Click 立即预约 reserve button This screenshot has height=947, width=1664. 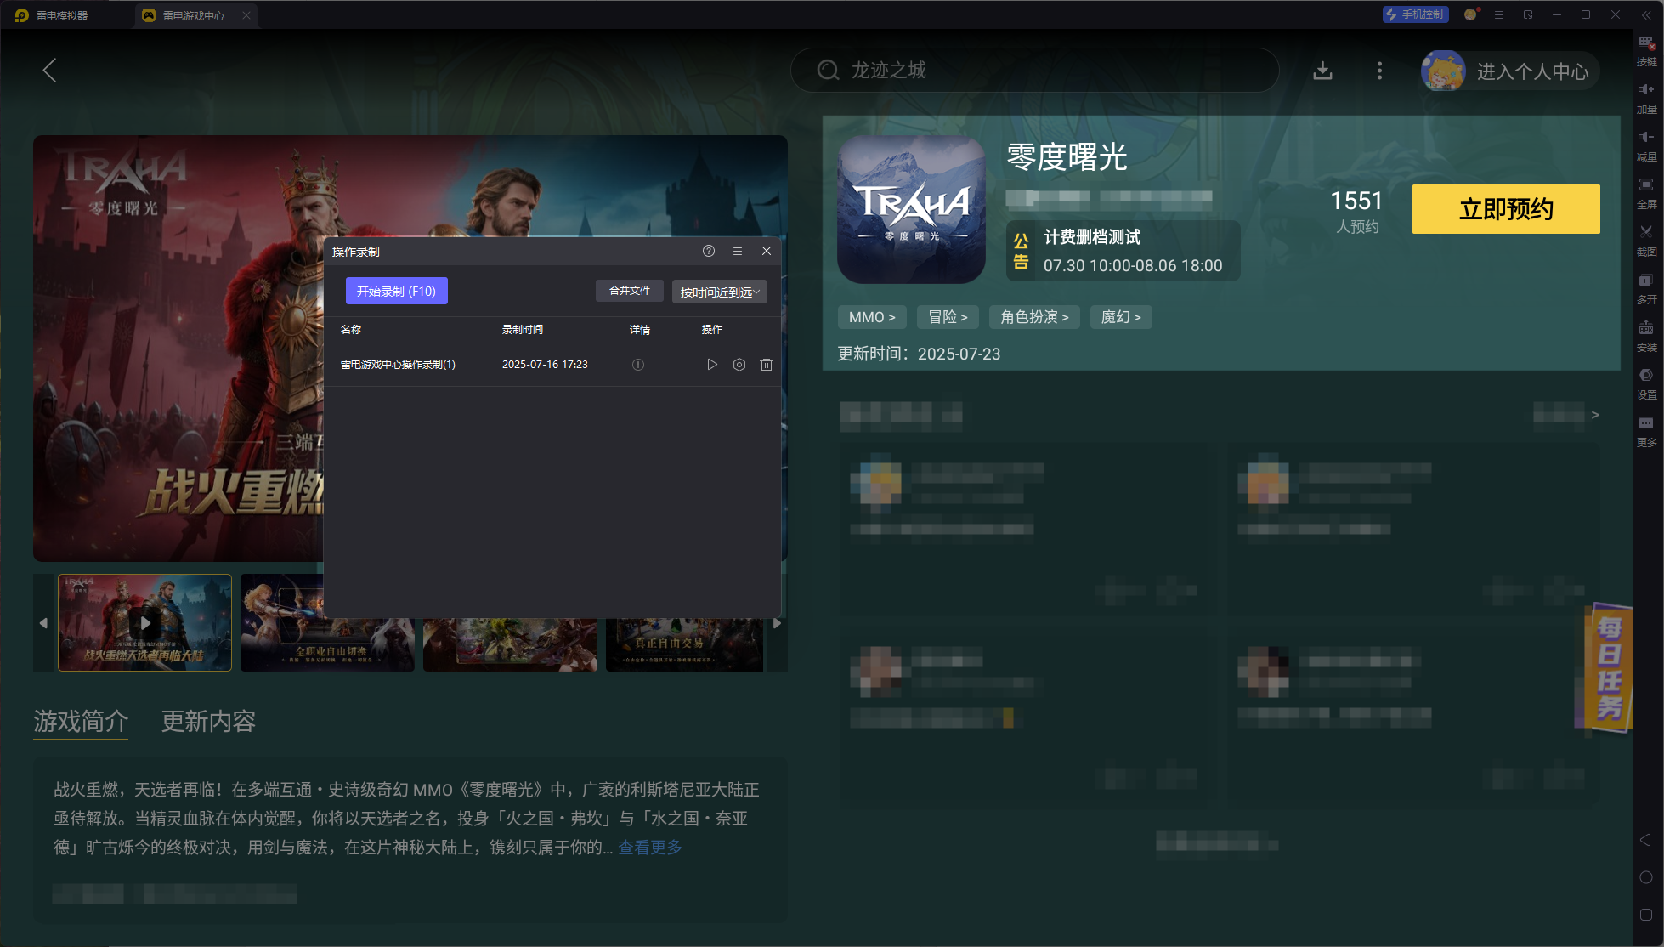tap(1506, 209)
